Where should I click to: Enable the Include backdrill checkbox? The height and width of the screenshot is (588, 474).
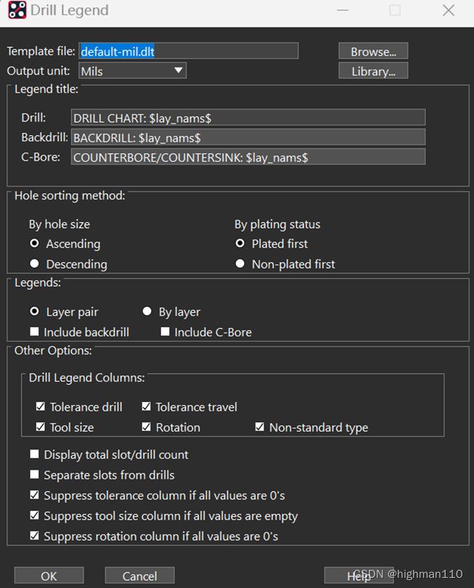tap(34, 332)
